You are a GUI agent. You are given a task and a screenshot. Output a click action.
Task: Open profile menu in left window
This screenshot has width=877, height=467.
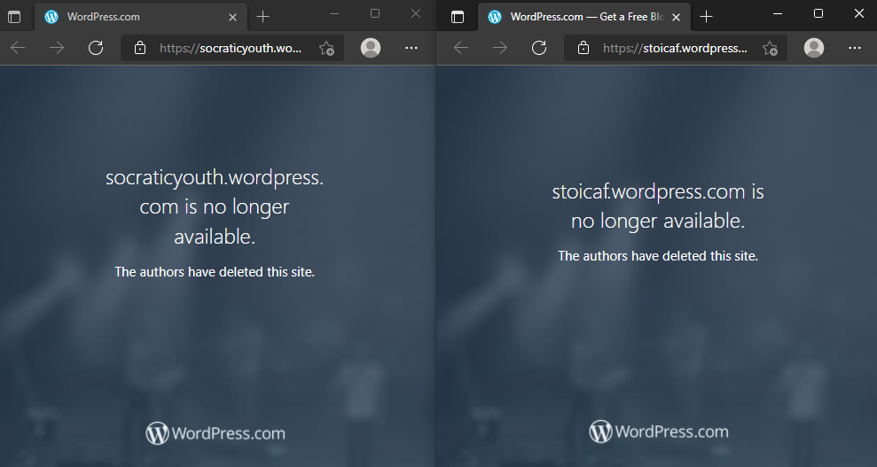(x=371, y=48)
